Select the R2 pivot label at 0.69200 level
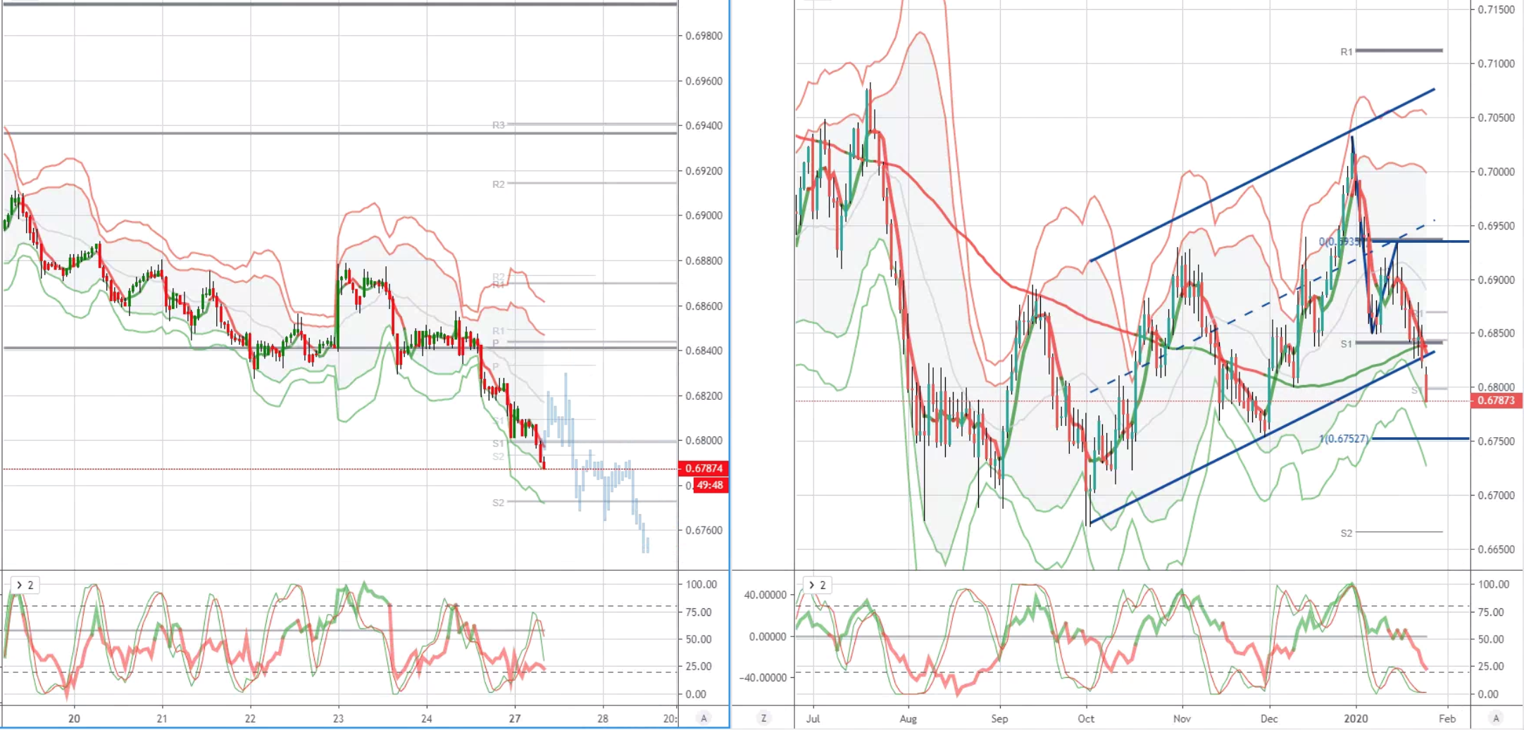This screenshot has width=1524, height=730. [x=499, y=184]
